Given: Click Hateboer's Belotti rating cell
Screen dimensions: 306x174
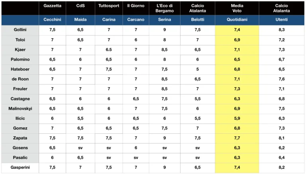Looking at the screenshot, I should click(x=197, y=69).
